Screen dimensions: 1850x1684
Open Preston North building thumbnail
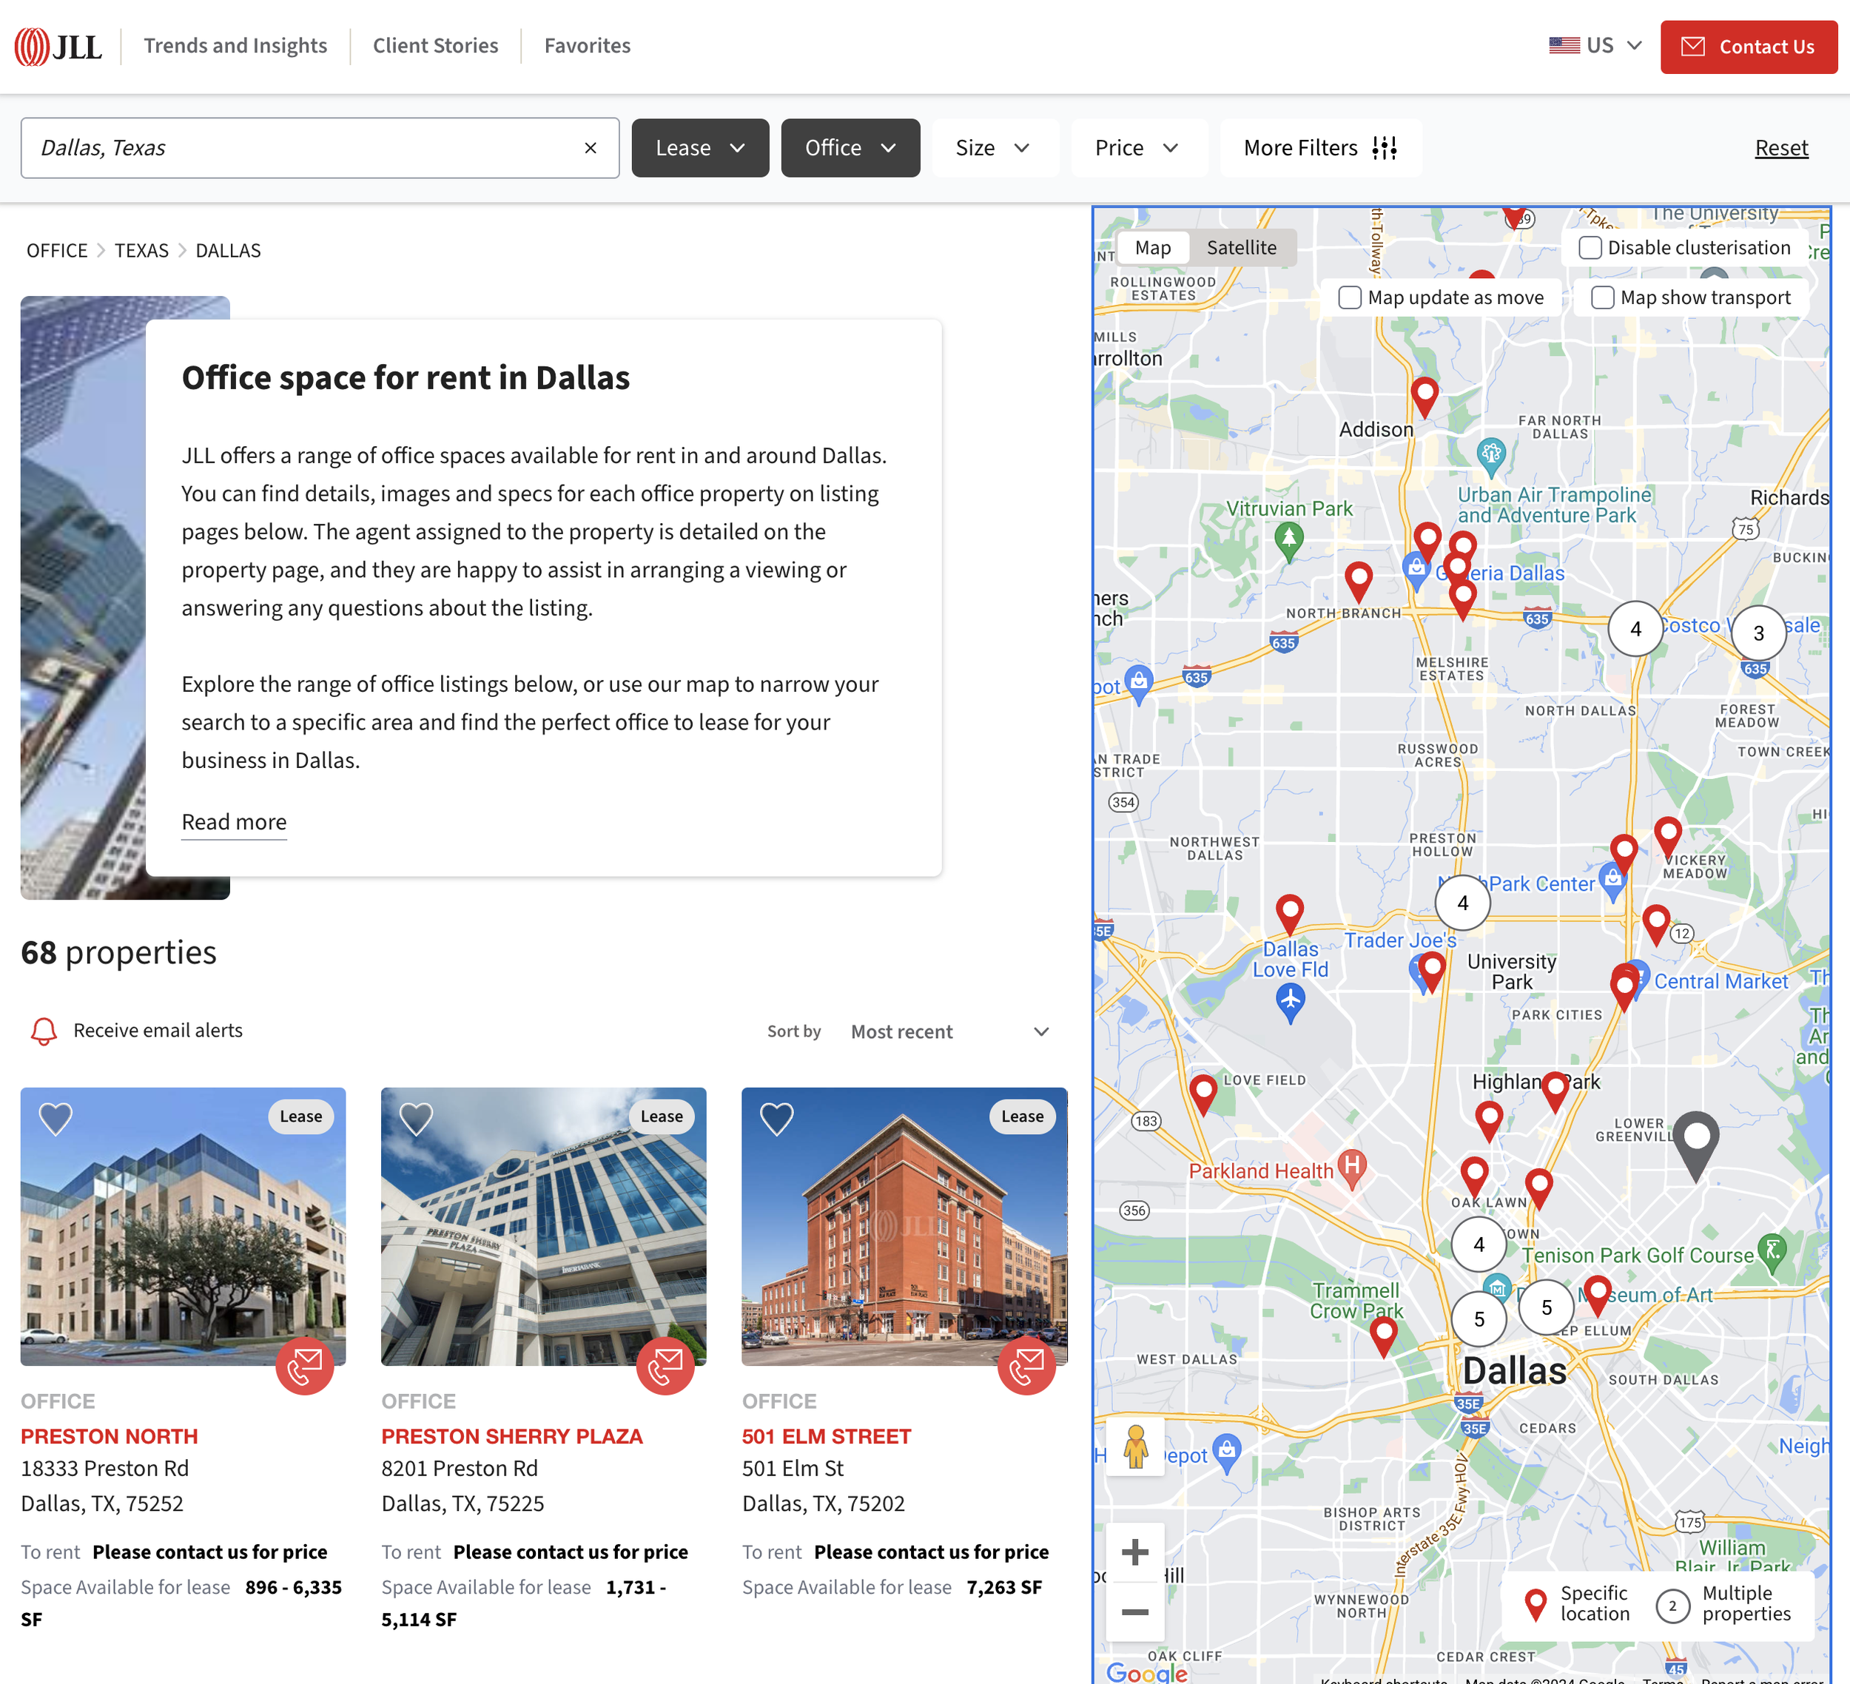click(183, 1226)
